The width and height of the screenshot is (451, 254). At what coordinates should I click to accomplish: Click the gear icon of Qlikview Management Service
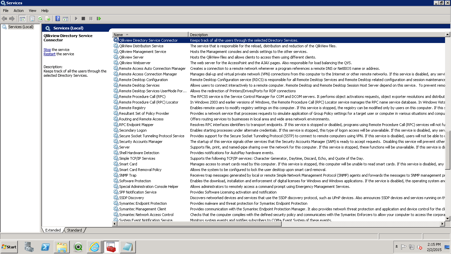point(116,52)
